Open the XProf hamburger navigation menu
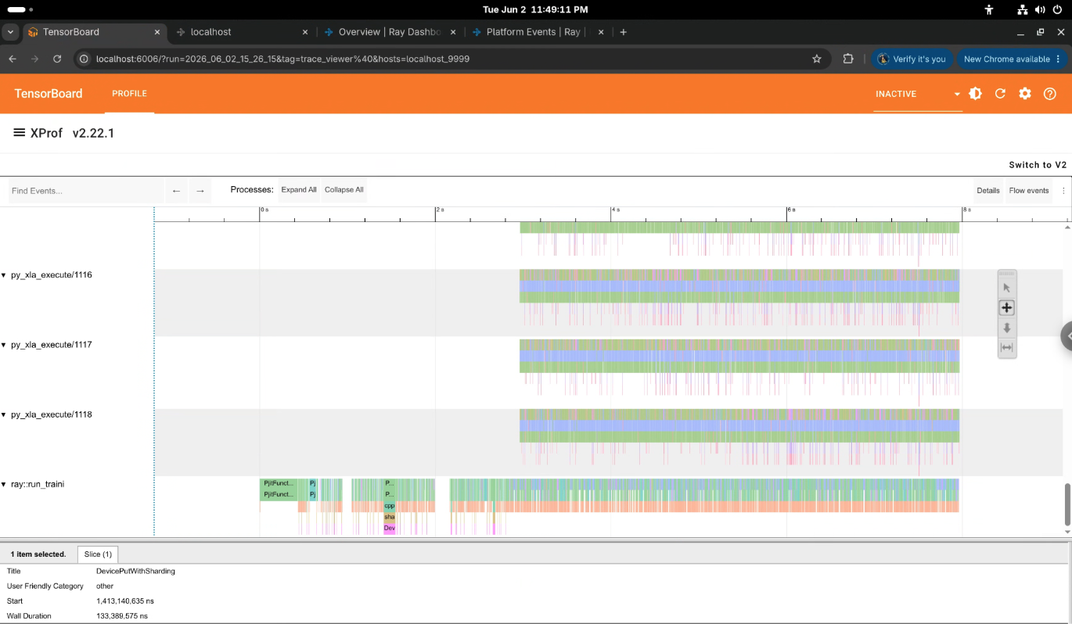 (20, 133)
